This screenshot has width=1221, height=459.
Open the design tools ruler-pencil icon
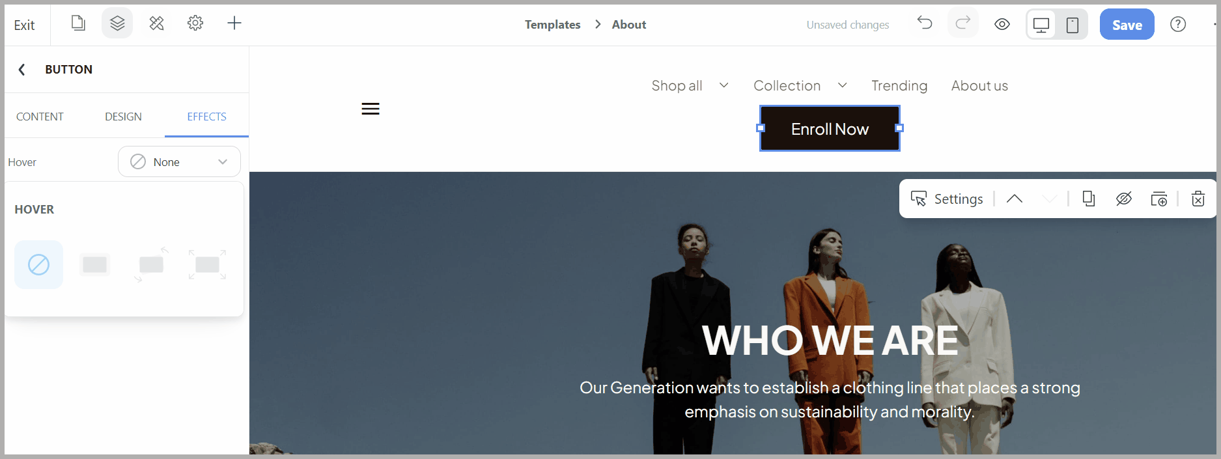[156, 23]
